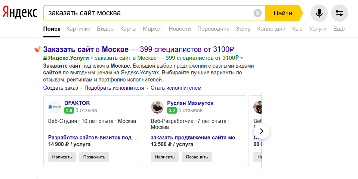This screenshot has width=358, height=179.
Task: Select the Поиск tab
Action: 52,29
